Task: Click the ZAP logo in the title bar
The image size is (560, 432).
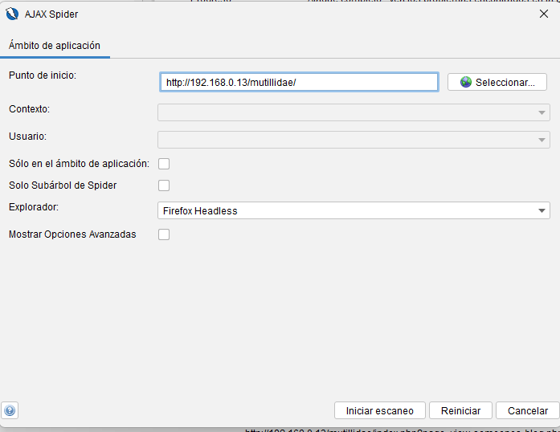Action: pos(12,14)
